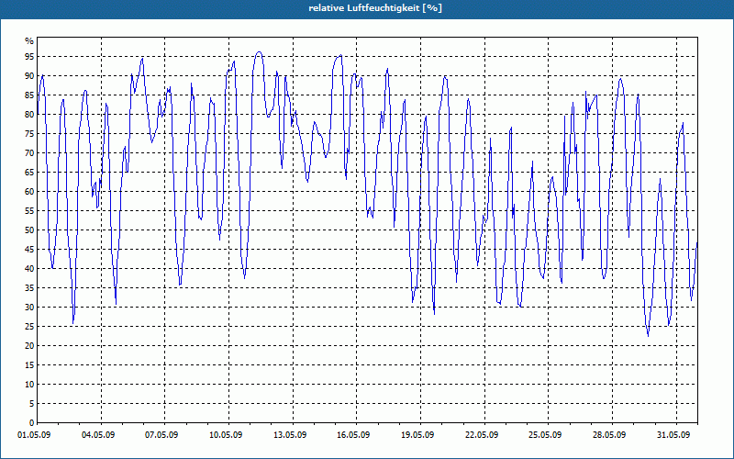734x459 pixels.
Task: Click the 01.05.09 date label
Action: (34, 435)
